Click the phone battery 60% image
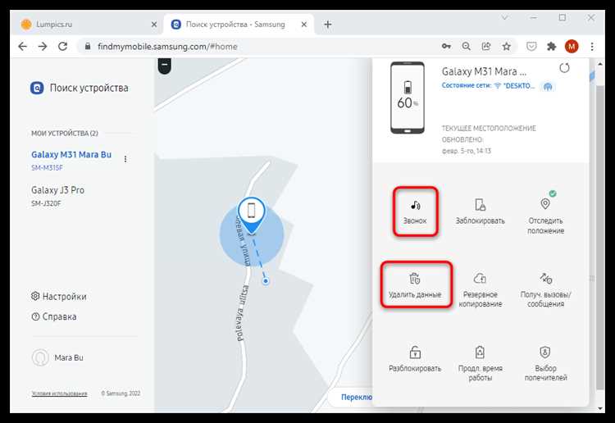This screenshot has width=615, height=423. coord(408,98)
